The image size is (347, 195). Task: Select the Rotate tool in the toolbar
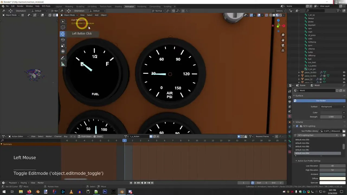[x=63, y=40]
